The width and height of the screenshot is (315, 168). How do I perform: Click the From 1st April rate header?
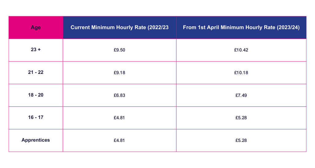[x=241, y=27]
